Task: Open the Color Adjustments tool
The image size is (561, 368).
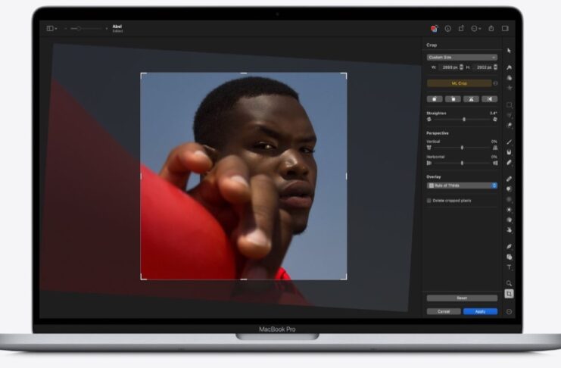Action: 509,78
